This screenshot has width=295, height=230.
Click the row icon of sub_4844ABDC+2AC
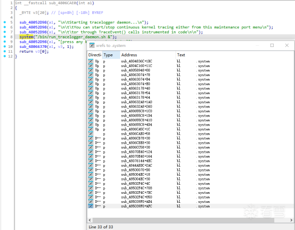[x=91, y=166]
